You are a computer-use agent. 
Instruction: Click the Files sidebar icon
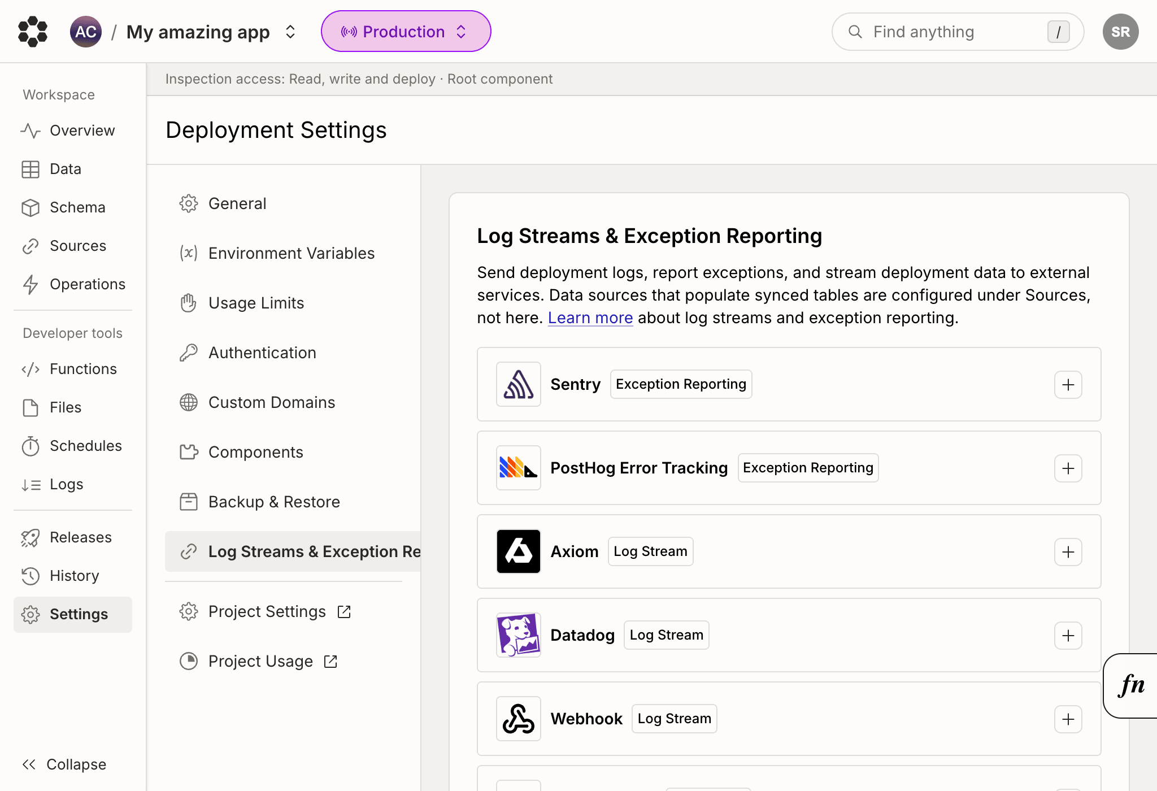click(31, 407)
